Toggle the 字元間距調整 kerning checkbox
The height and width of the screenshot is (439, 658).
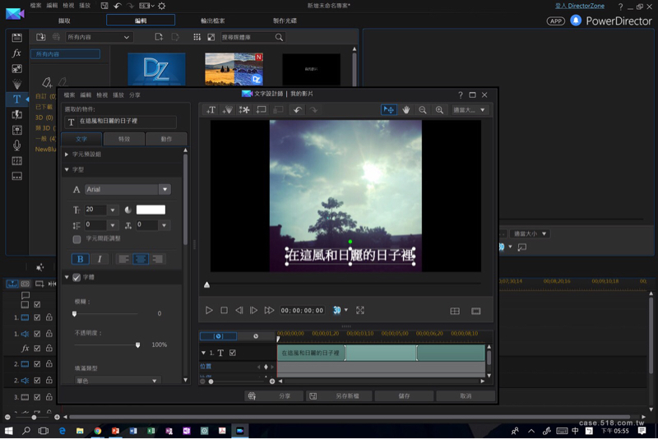(76, 239)
